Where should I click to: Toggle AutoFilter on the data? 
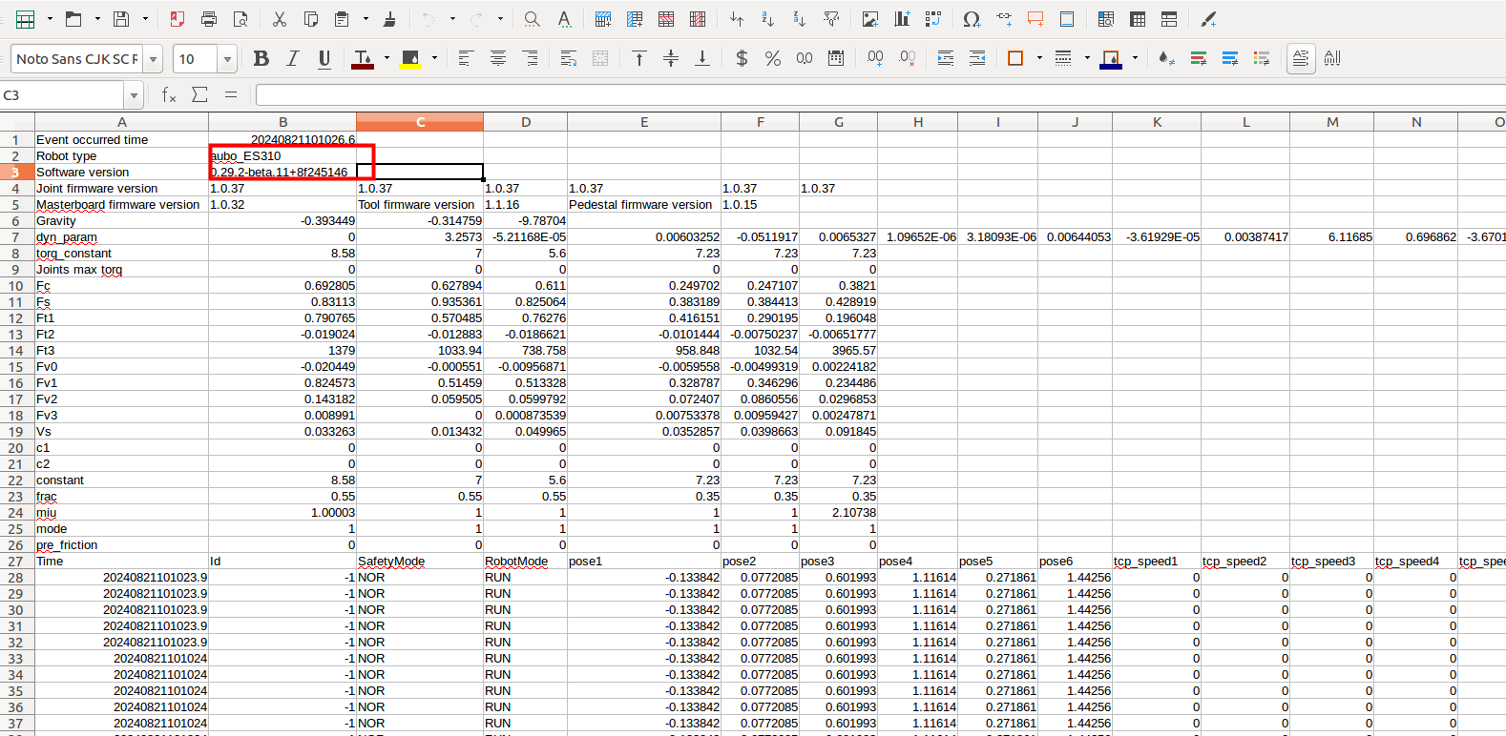point(831,19)
